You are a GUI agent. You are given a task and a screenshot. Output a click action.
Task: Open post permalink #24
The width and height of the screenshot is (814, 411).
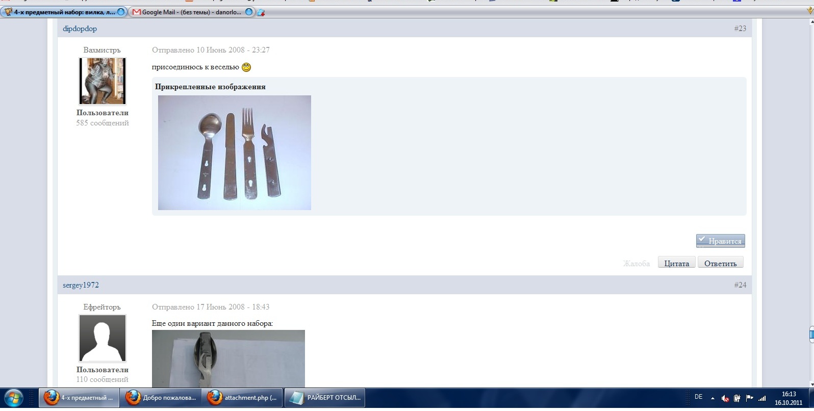(x=740, y=285)
